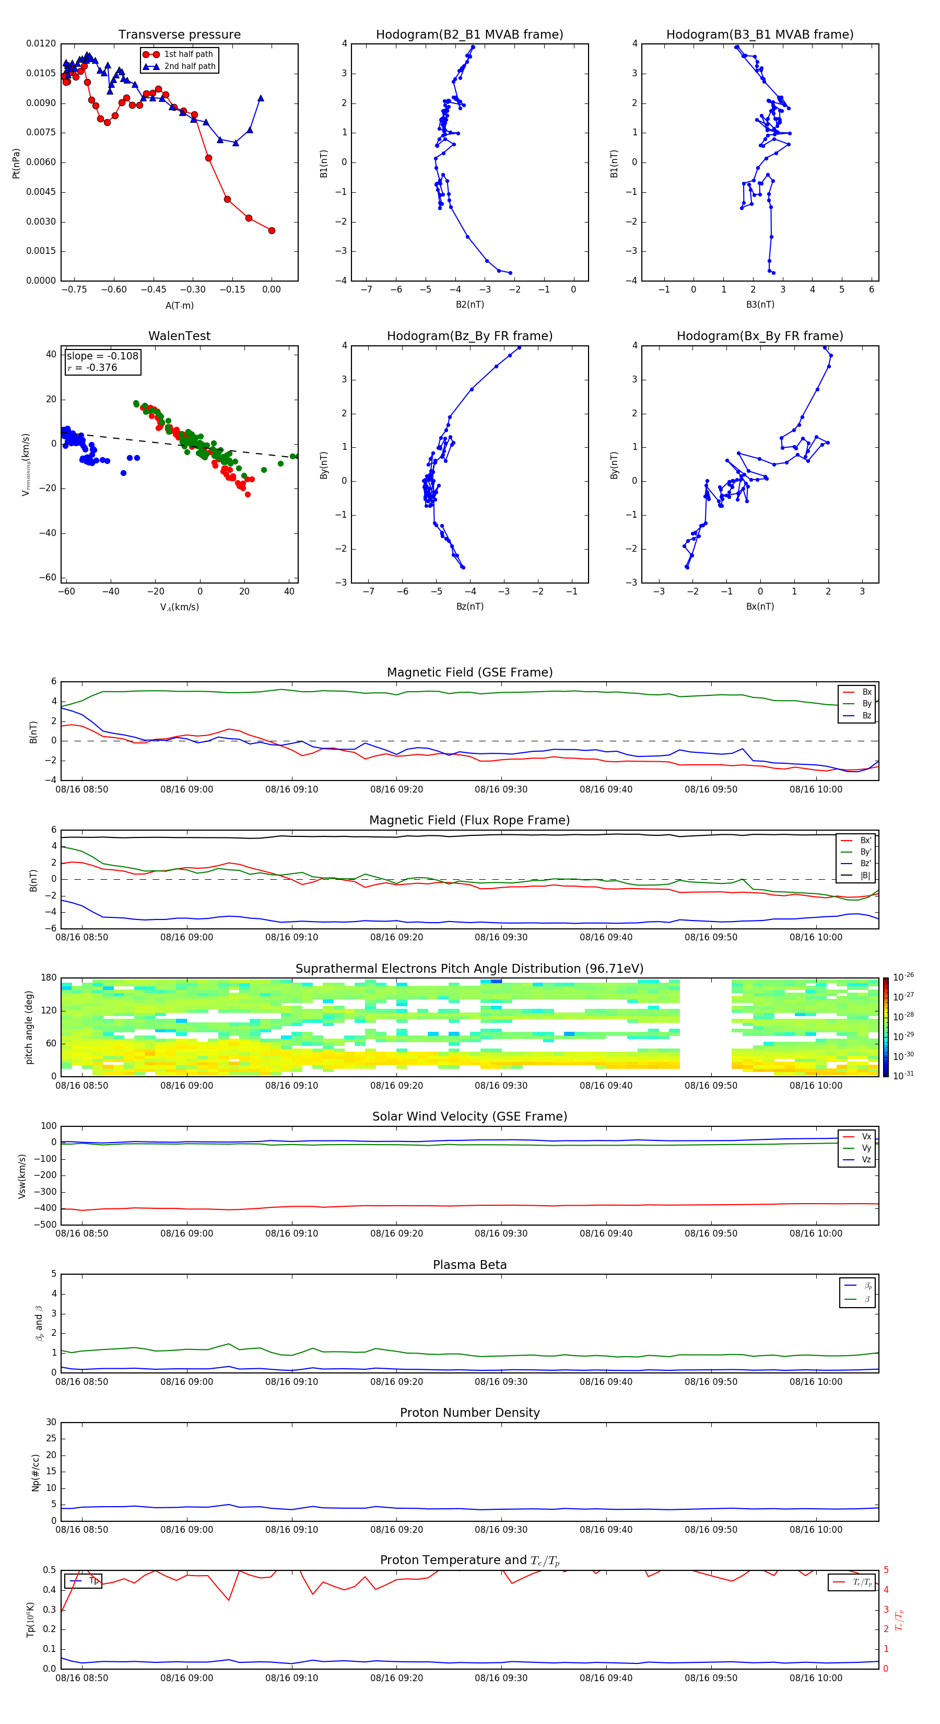Click the 'A(T·m)' x-axis label
Viewport: 940px width, 1724px height.
pyautogui.click(x=179, y=305)
